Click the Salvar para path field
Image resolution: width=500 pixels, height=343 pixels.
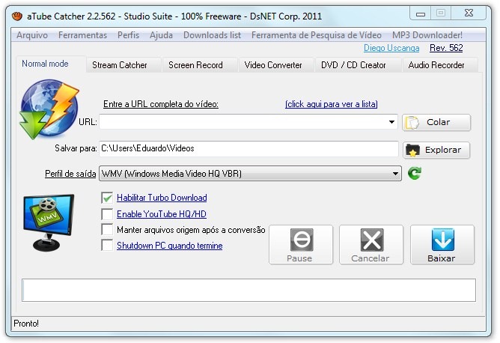(249, 149)
